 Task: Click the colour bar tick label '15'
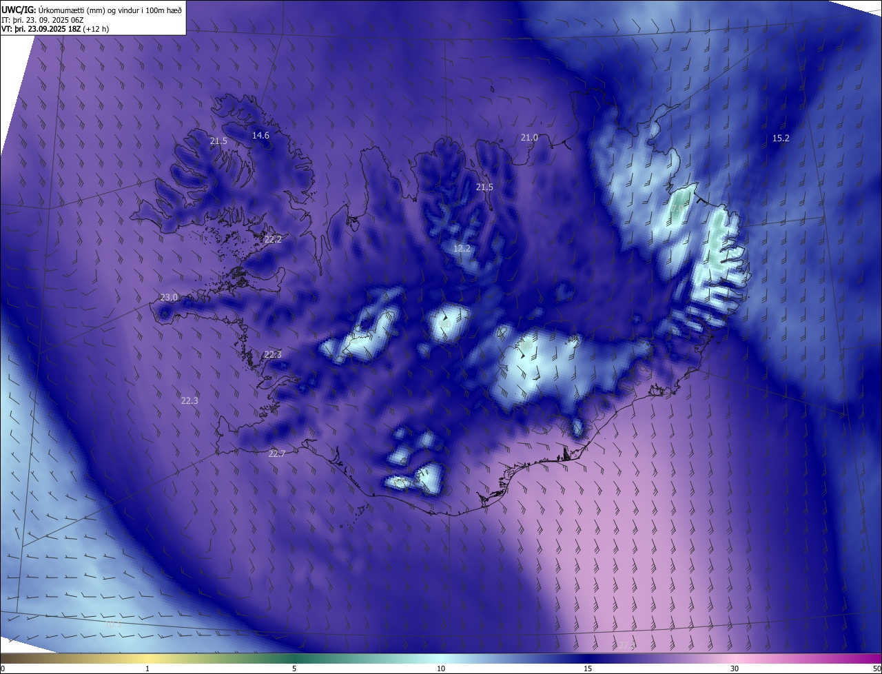point(588,668)
